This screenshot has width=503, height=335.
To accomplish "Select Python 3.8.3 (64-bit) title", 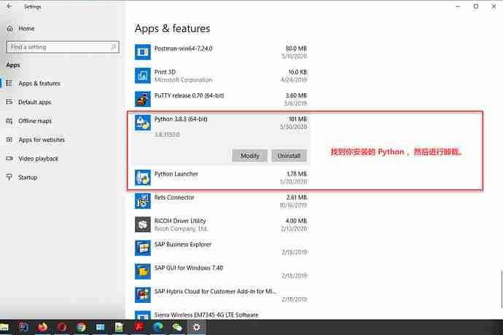I will 181,119.
